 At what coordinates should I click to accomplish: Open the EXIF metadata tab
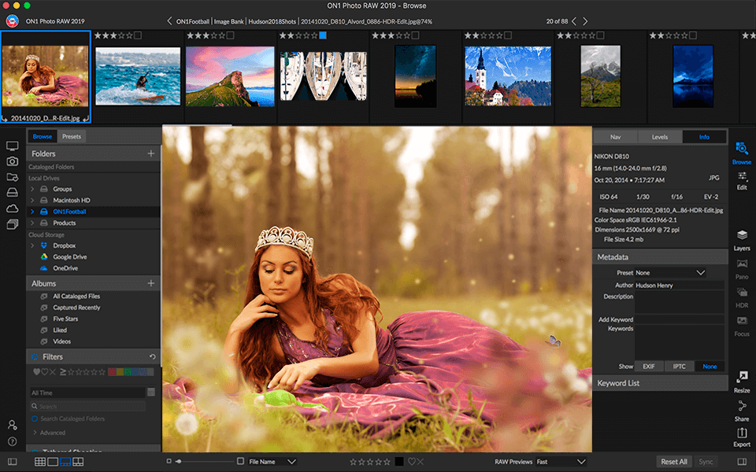point(650,366)
